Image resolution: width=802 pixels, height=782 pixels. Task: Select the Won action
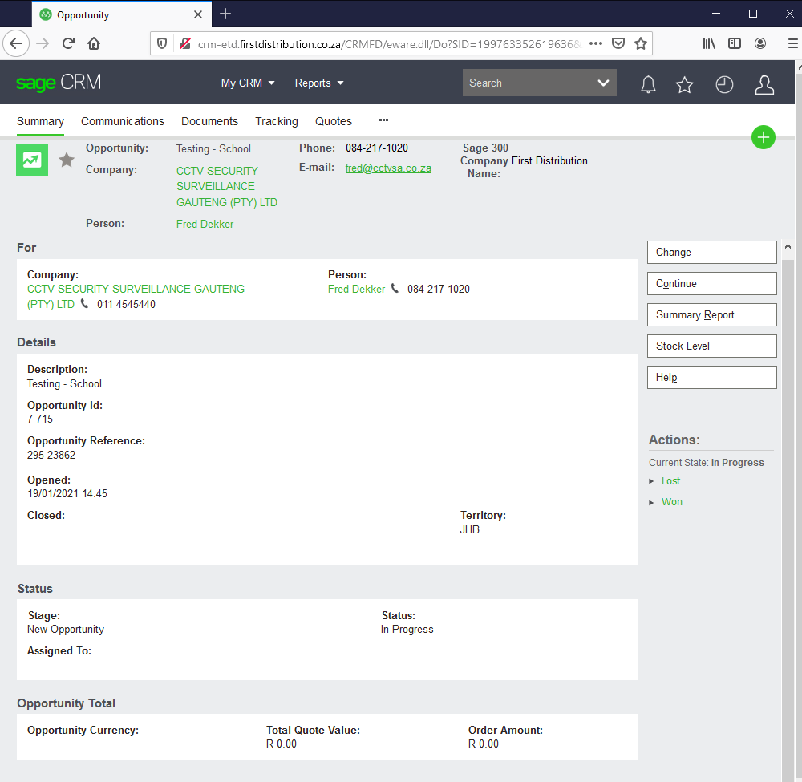[x=671, y=501]
